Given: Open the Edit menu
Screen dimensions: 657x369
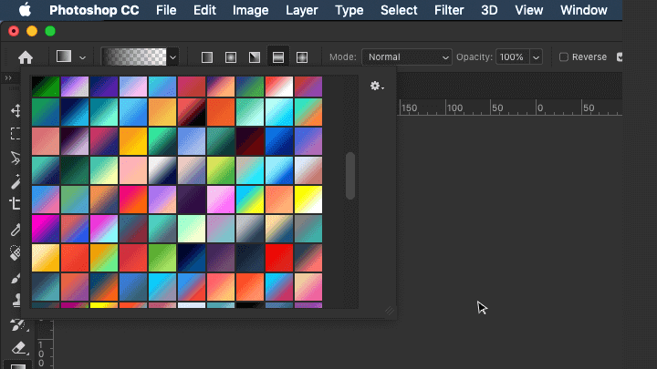Looking at the screenshot, I should pyautogui.click(x=204, y=10).
